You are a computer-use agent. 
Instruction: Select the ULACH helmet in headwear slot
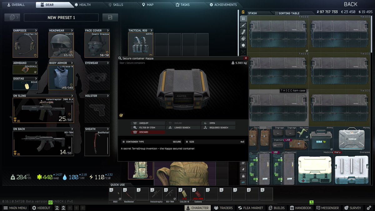(61, 45)
